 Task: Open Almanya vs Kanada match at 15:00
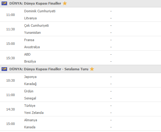click(80, 123)
